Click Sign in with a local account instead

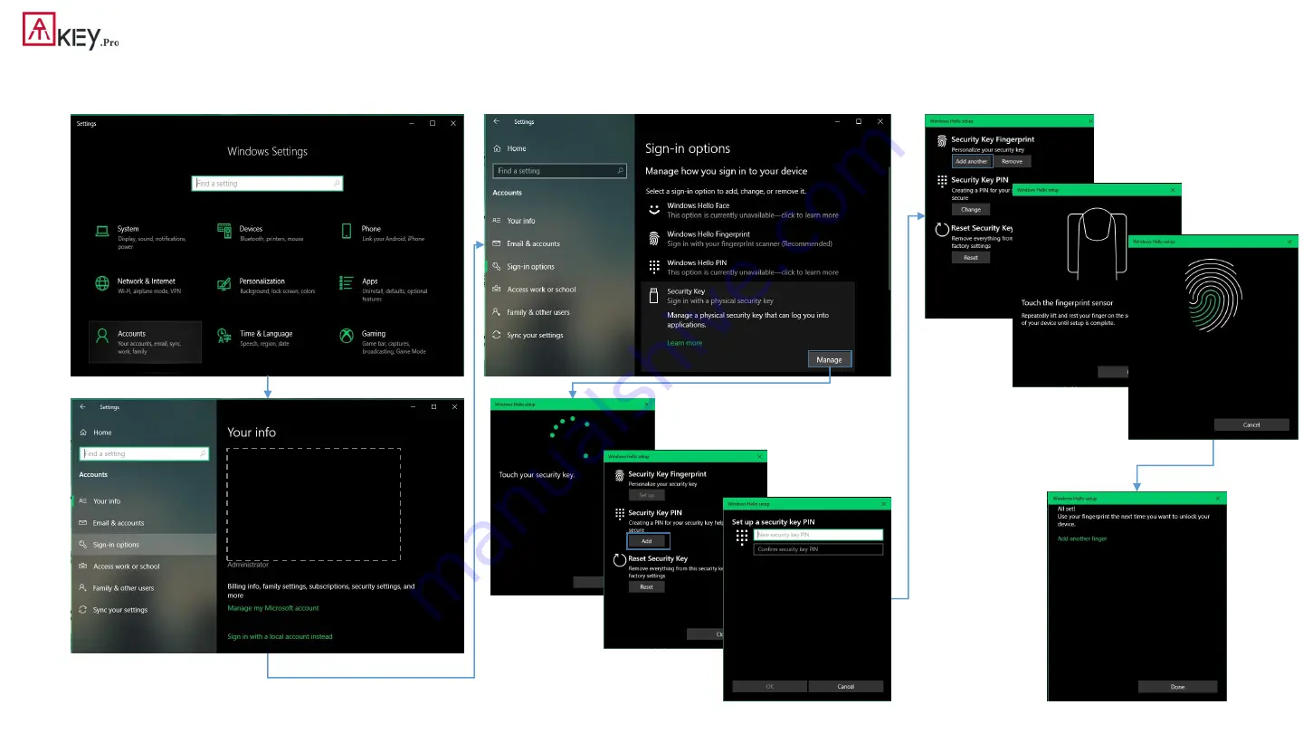click(280, 636)
